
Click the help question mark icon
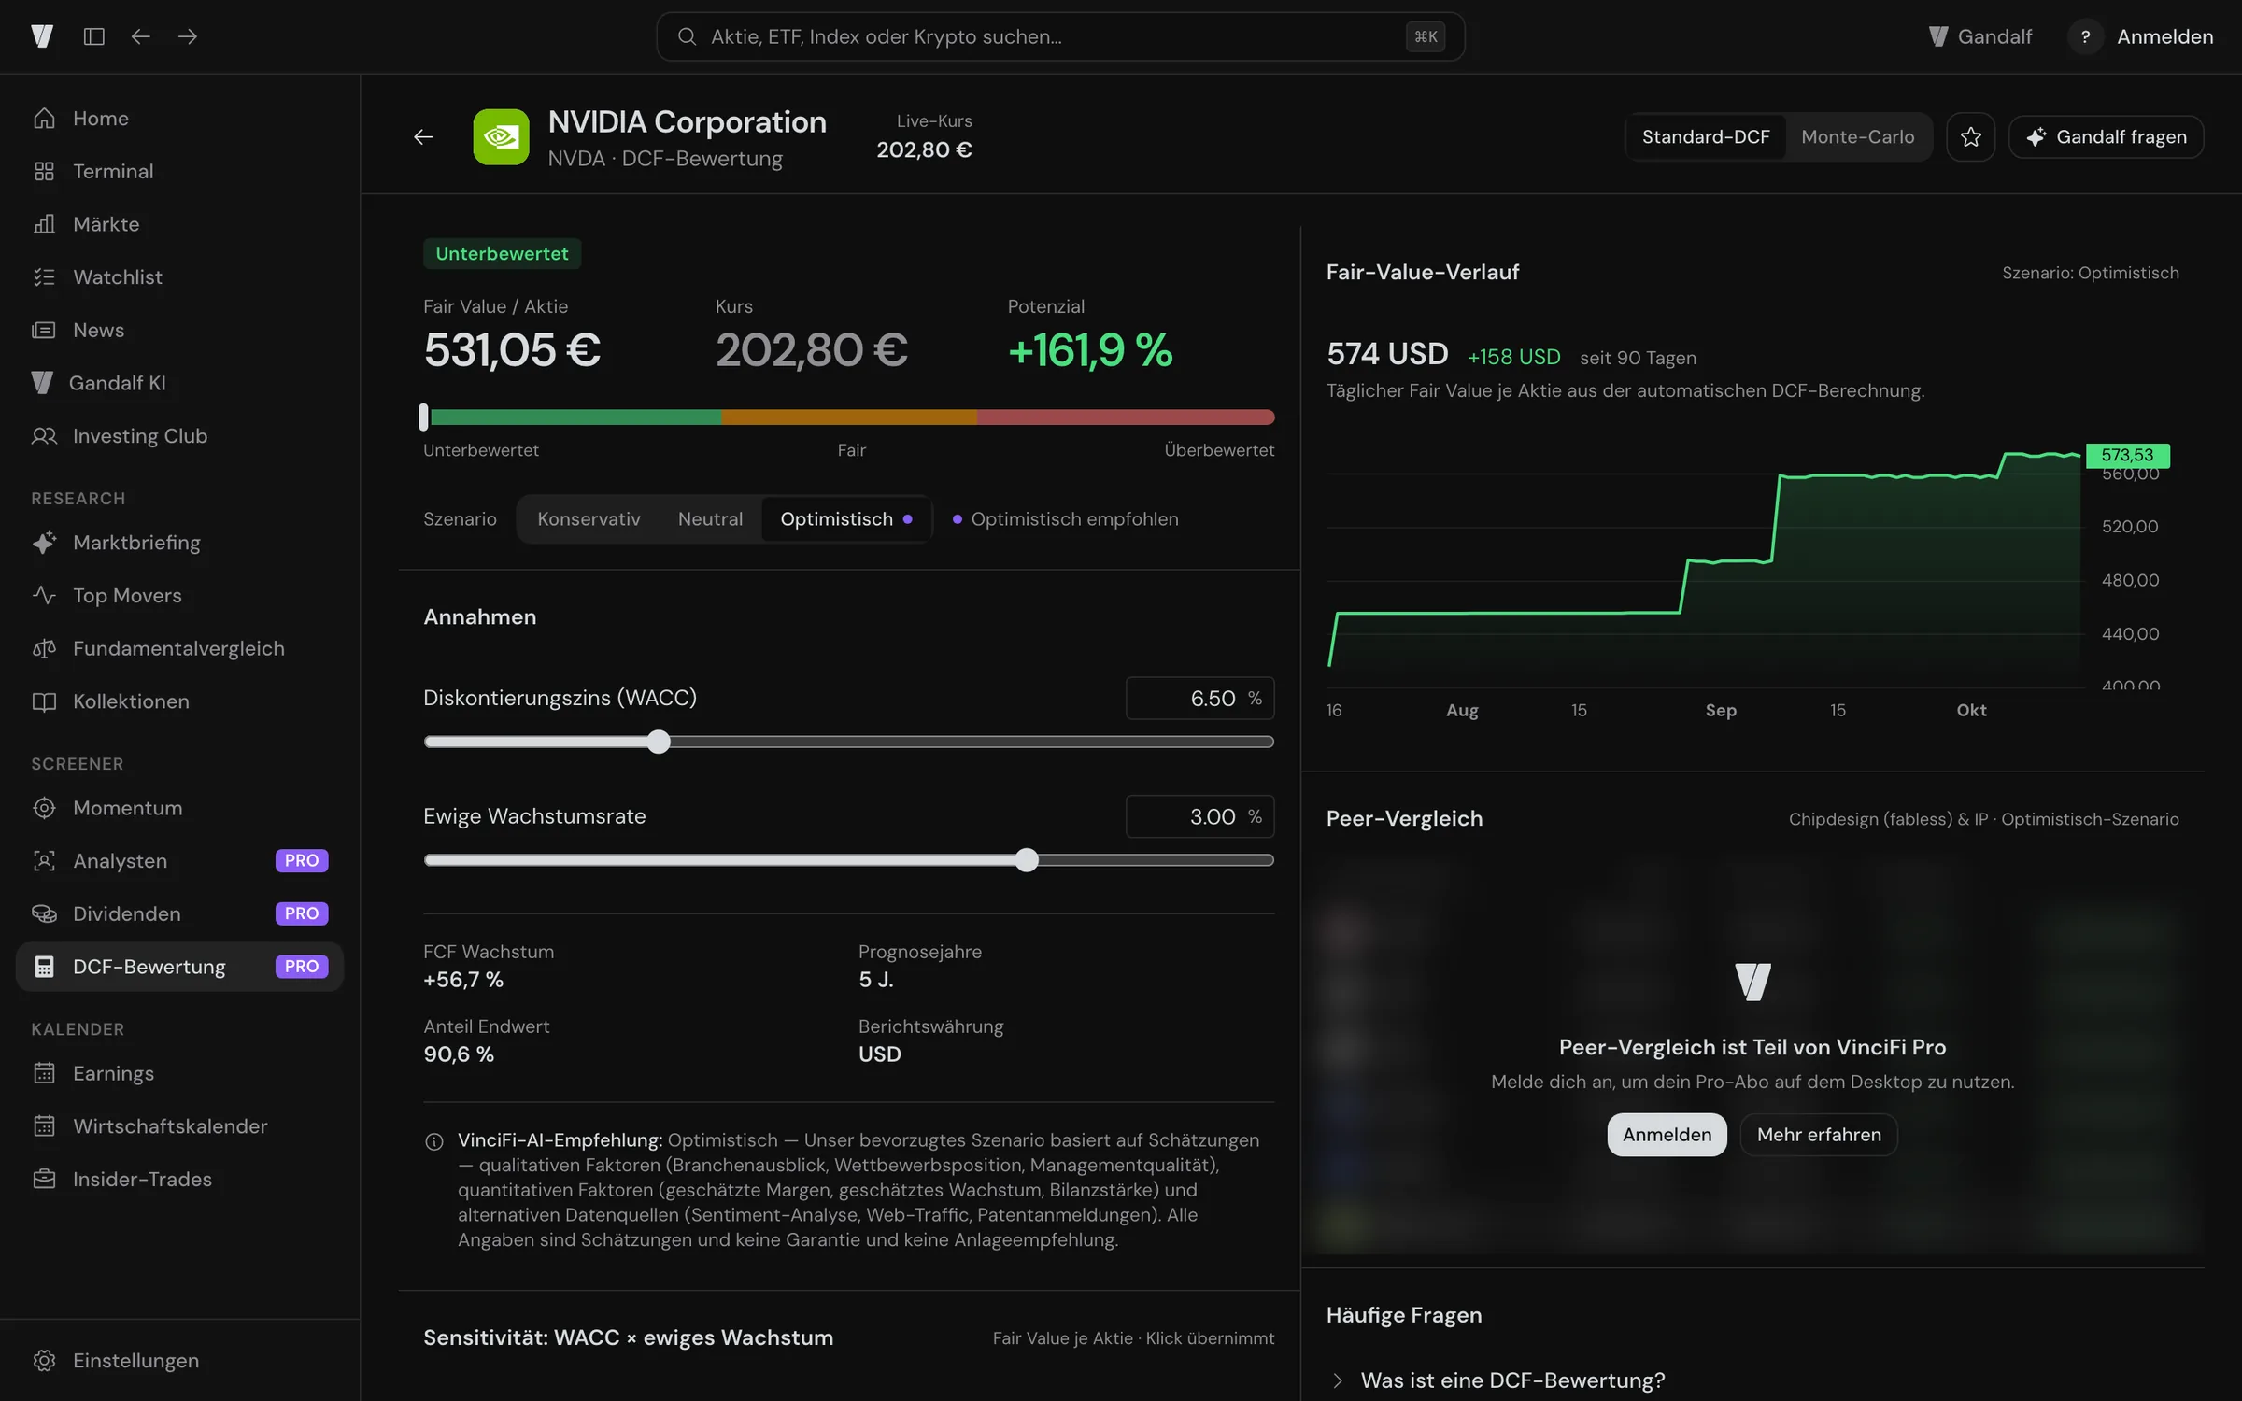[x=2085, y=36]
